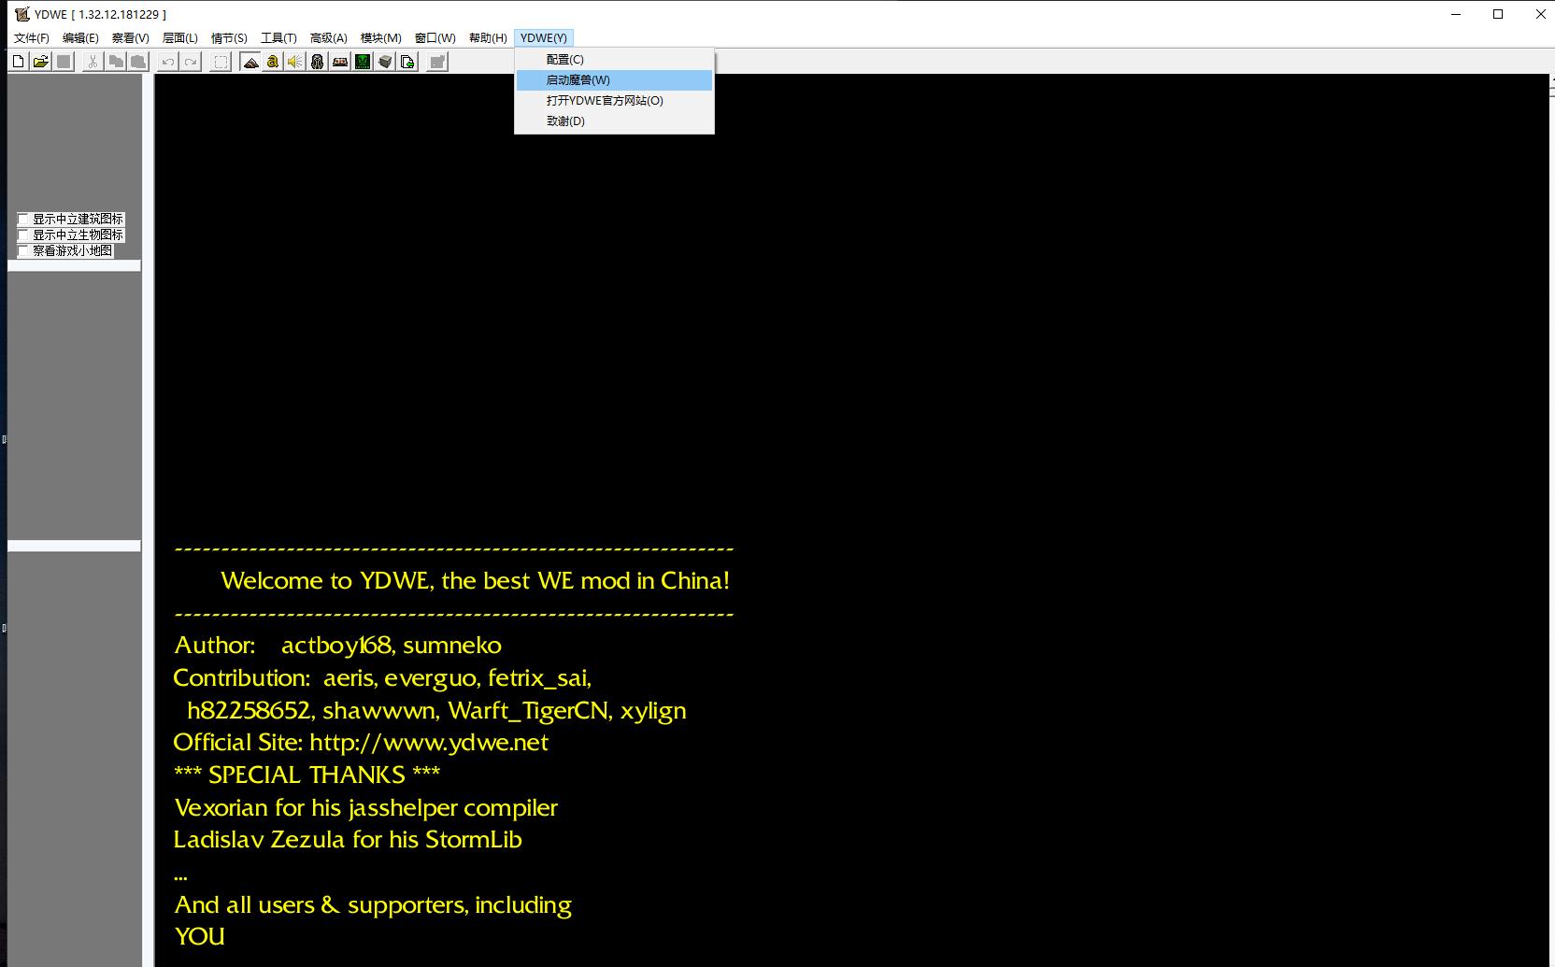Open the Trigger editor 'a' icon
Image resolution: width=1555 pixels, height=967 pixels.
[273, 62]
